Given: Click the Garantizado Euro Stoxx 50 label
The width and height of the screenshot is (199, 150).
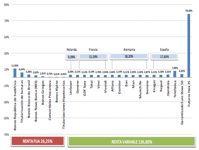Looking at the screenshot, I should [182, 103].
